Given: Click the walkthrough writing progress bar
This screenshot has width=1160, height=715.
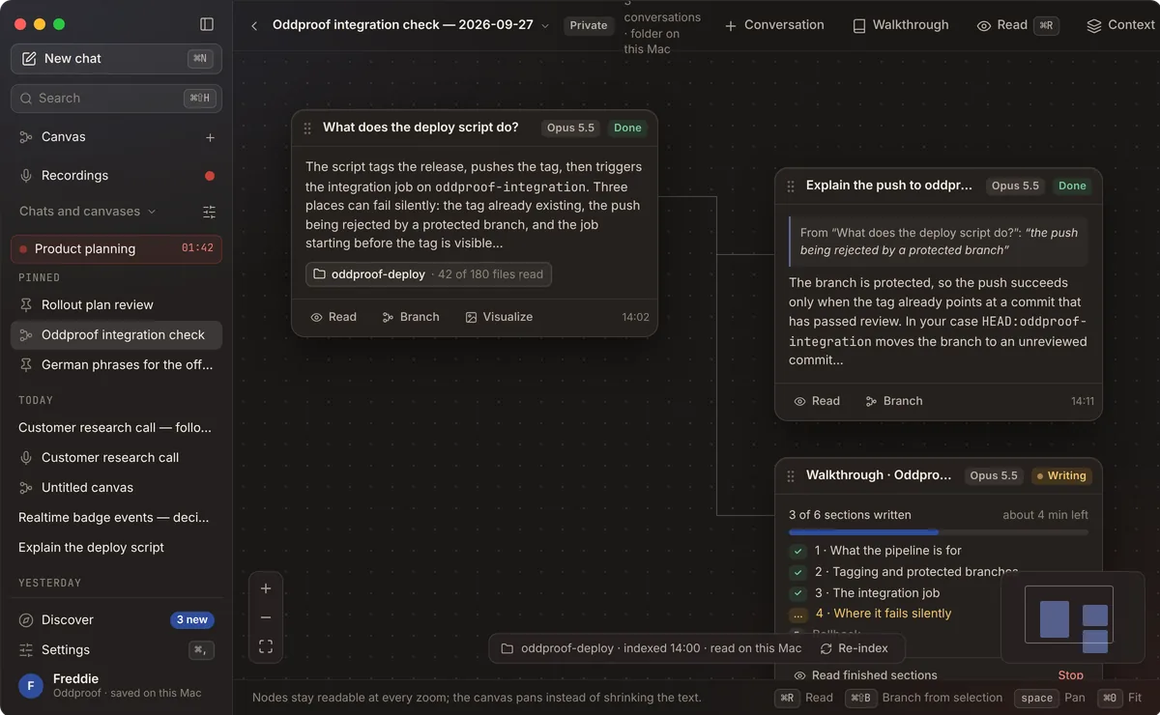Looking at the screenshot, I should coord(938,532).
